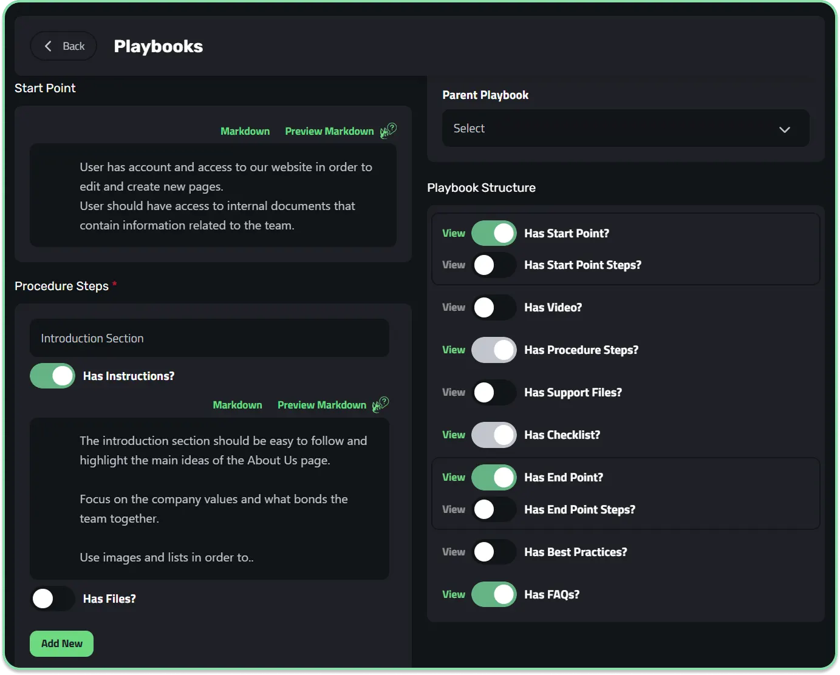Viewport: 840px width, 675px height.
Task: Click View link beside Has Video?
Action: 454,307
